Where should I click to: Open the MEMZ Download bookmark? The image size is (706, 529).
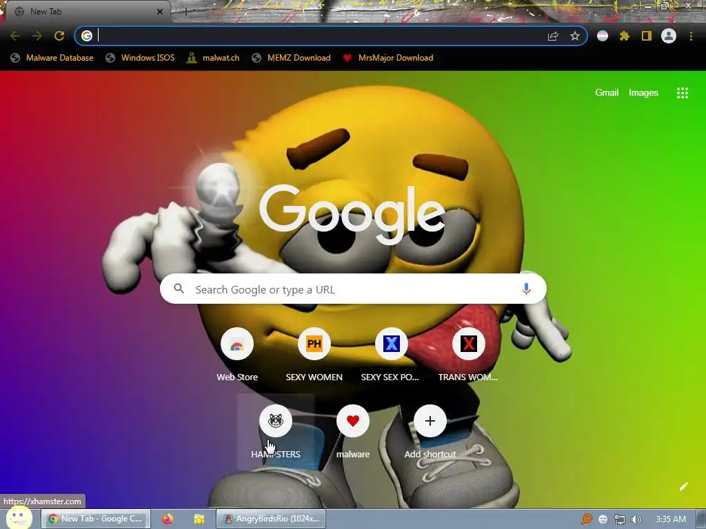(292, 58)
